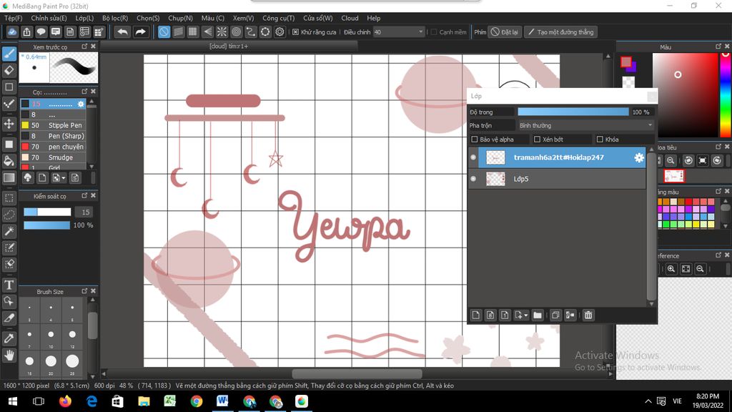Toggle Cạnh mềm checkbox

click(x=434, y=32)
